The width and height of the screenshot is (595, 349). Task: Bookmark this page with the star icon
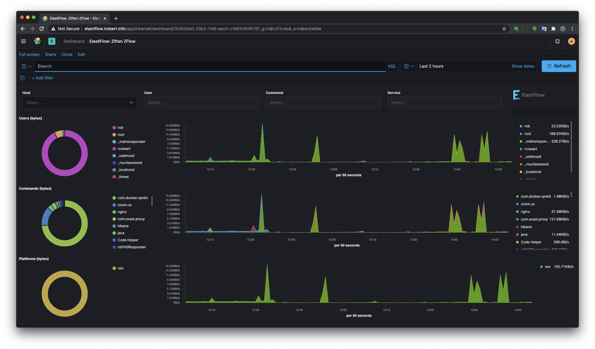coord(504,29)
